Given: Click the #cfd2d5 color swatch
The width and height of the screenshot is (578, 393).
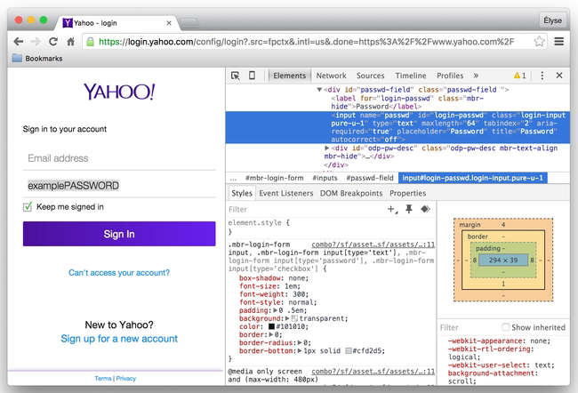Looking at the screenshot, I should click(x=348, y=350).
